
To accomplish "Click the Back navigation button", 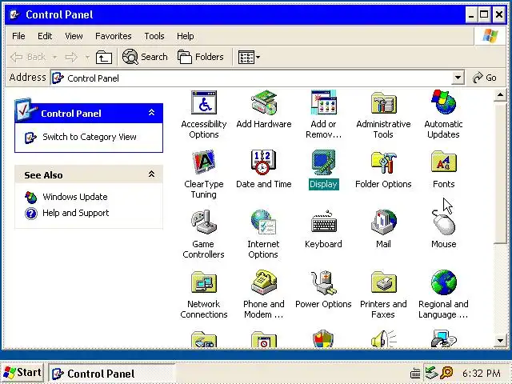I will point(28,58).
